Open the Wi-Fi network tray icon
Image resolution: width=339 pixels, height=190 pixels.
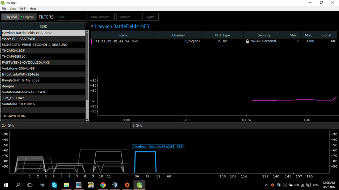[303, 185]
